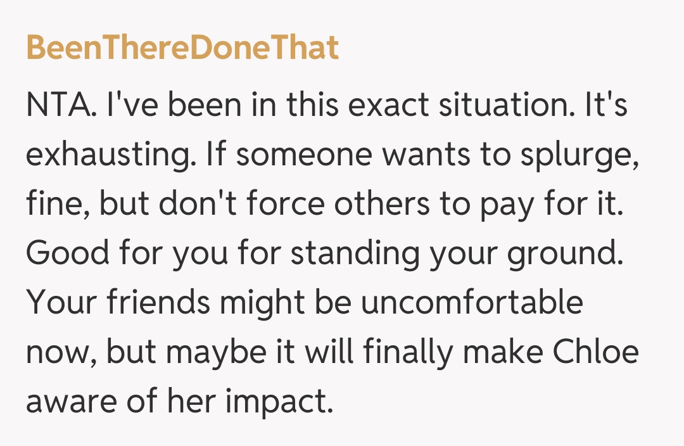Click the word "friends" in the comment
The image size is (684, 446).
[157, 302]
